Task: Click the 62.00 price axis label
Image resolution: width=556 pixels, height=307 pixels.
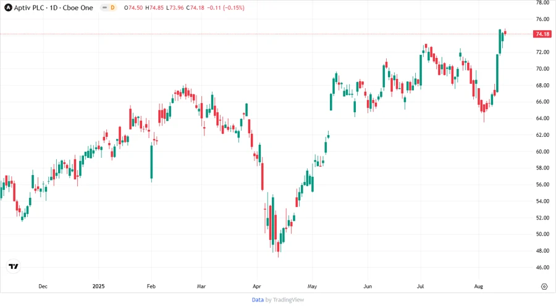Action: pos(542,135)
